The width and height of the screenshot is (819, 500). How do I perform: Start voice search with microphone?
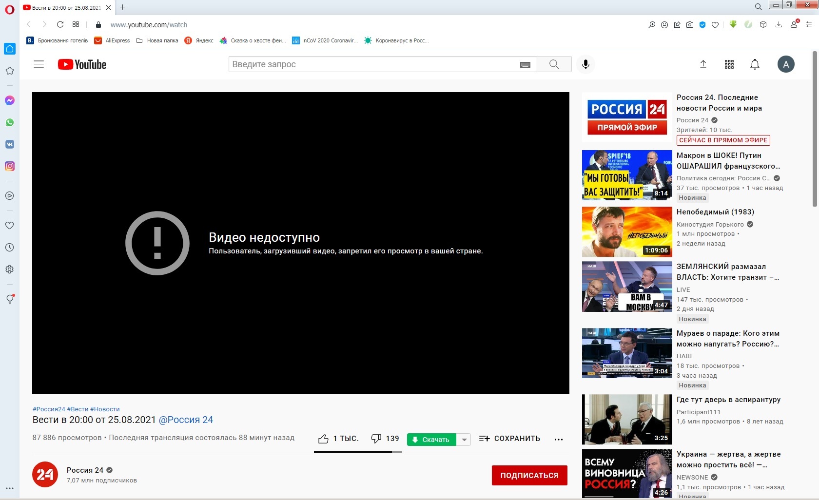click(x=585, y=64)
